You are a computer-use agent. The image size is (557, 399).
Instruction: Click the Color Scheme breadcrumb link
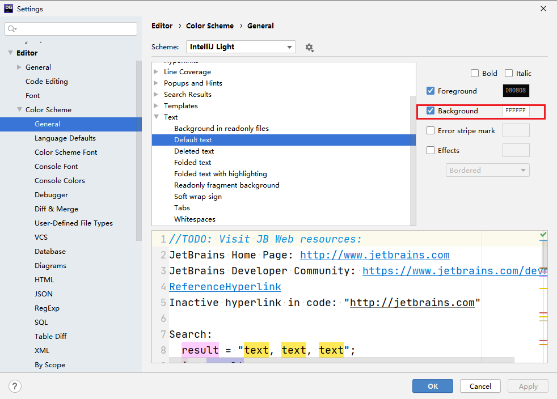210,26
